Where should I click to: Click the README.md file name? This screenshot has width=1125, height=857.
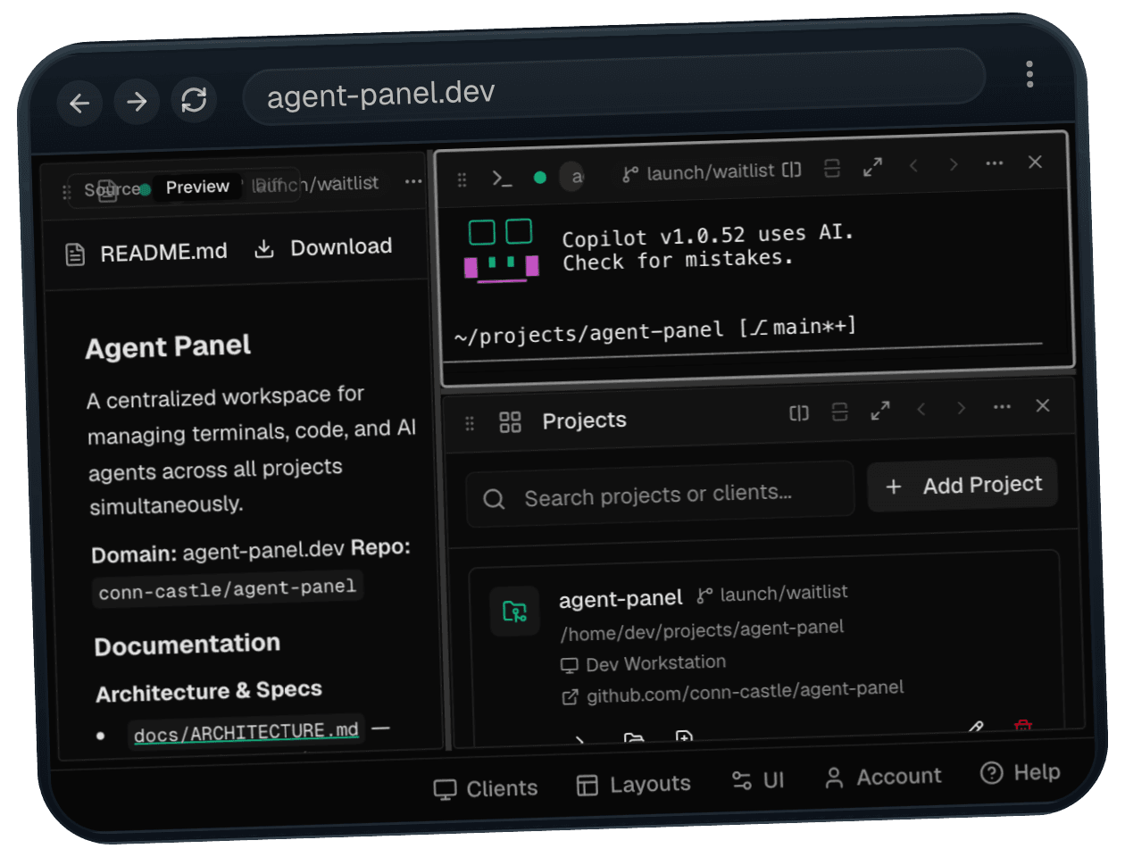pyautogui.click(x=163, y=252)
